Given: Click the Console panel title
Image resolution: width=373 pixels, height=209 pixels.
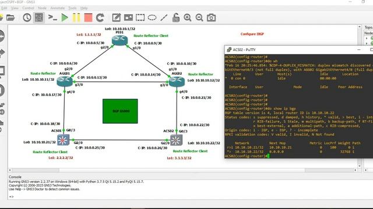Looking at the screenshot, I should pos(15,177).
